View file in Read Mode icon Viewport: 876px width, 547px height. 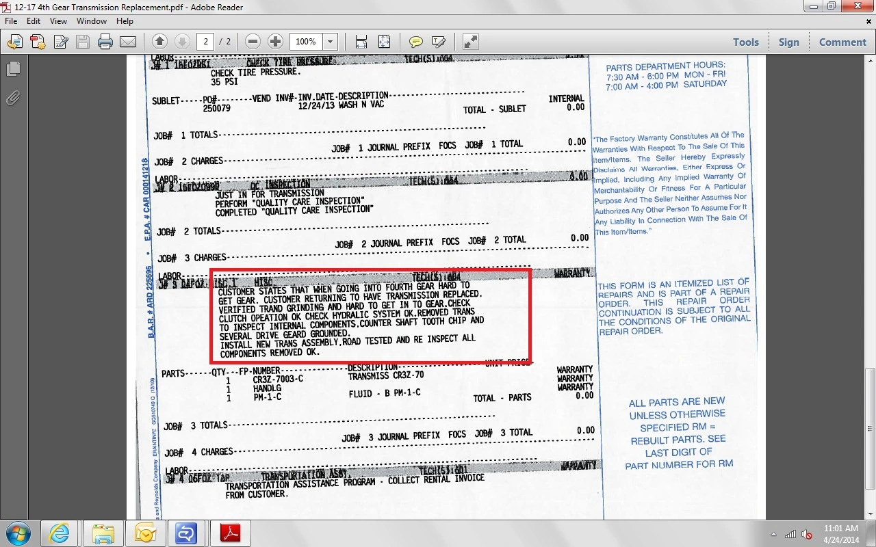pos(471,42)
